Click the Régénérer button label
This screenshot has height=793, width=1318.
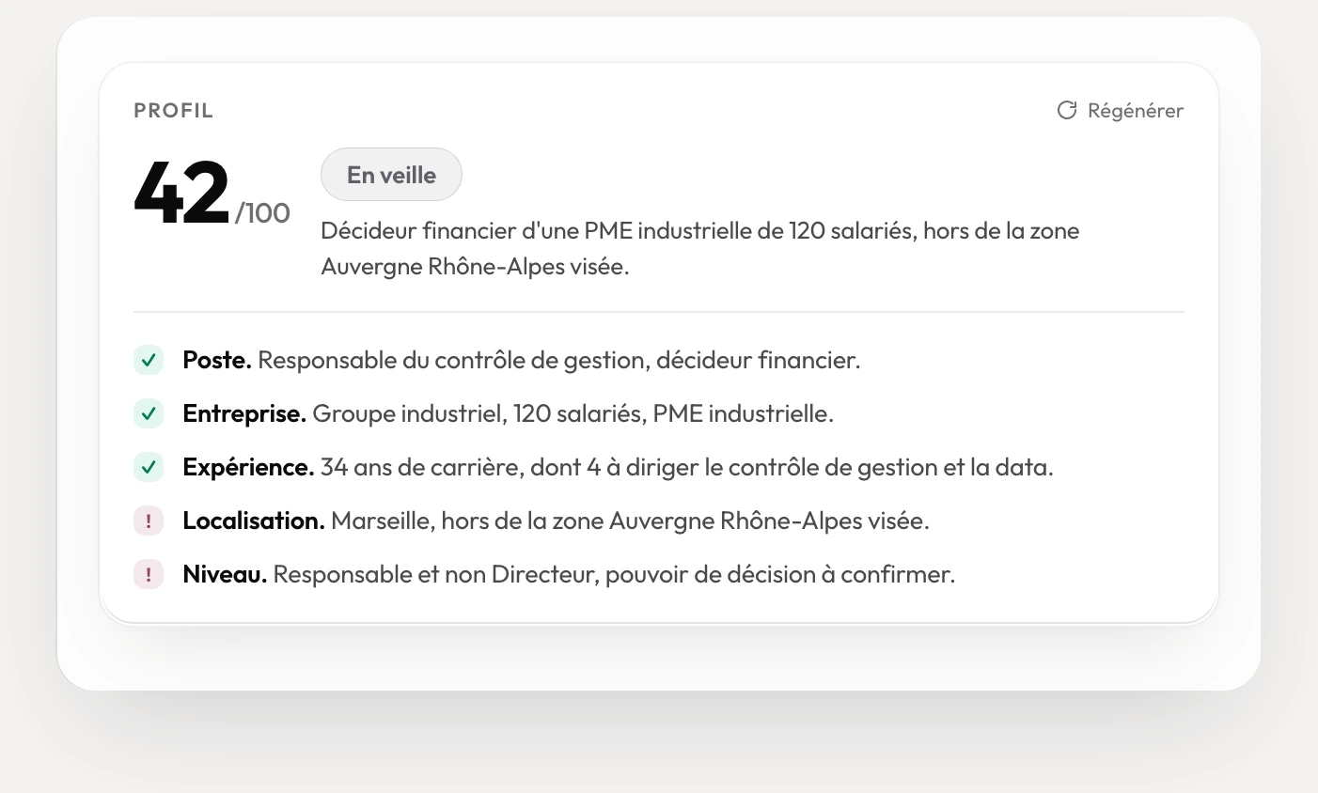tap(1136, 111)
